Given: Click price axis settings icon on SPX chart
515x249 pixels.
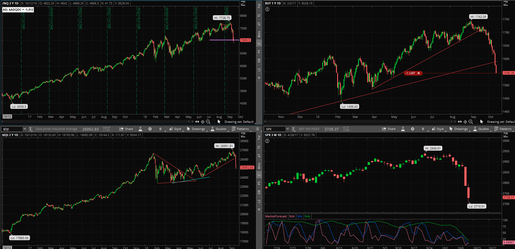Looking at the screenshot, I should (x=506, y=135).
